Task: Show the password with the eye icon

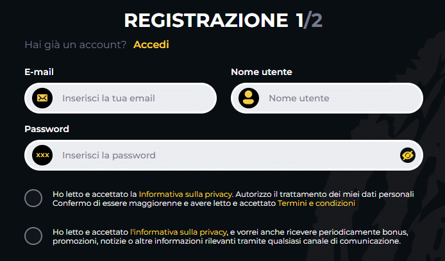Action: pyautogui.click(x=407, y=155)
